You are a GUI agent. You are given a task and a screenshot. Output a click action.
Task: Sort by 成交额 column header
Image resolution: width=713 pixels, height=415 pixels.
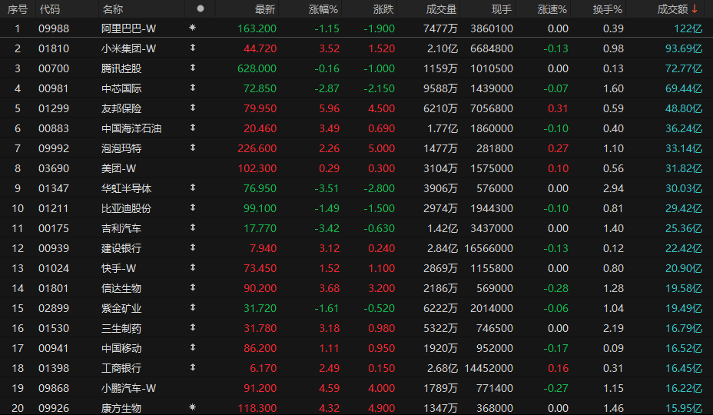tap(677, 9)
